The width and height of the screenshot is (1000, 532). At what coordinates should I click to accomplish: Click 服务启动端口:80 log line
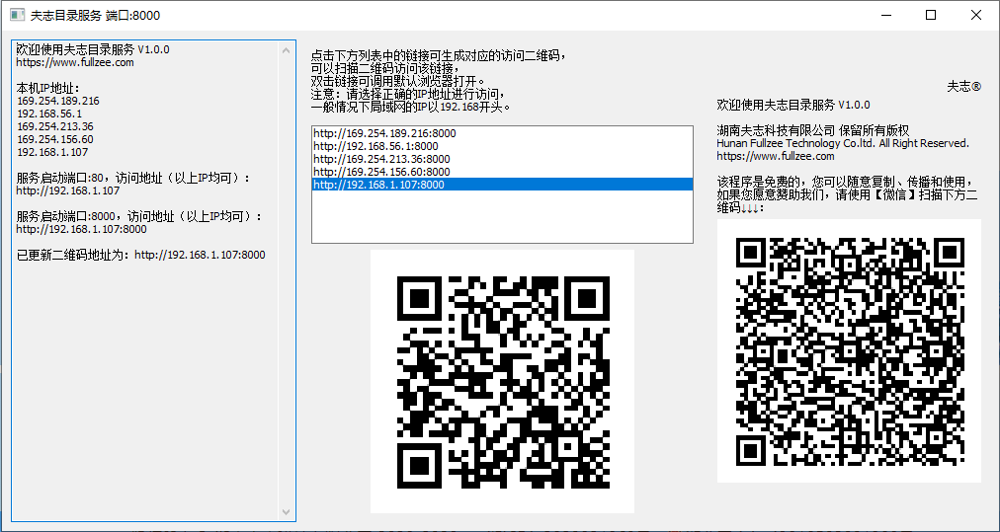pyautogui.click(x=134, y=178)
